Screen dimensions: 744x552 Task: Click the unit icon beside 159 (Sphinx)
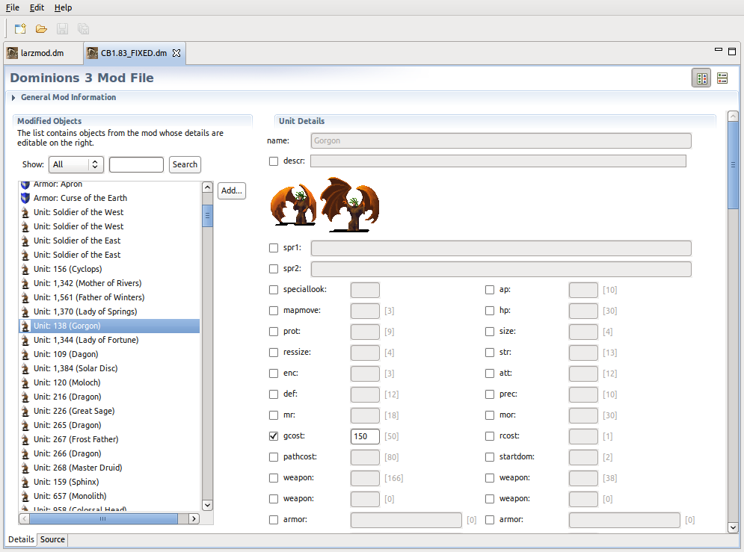tap(25, 483)
